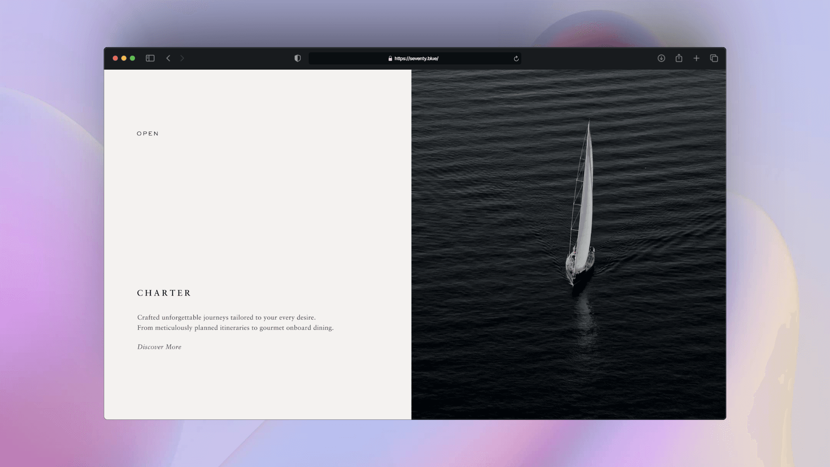This screenshot has width=830, height=467.
Task: Toggle the Safari sidebar
Action: tap(150, 58)
